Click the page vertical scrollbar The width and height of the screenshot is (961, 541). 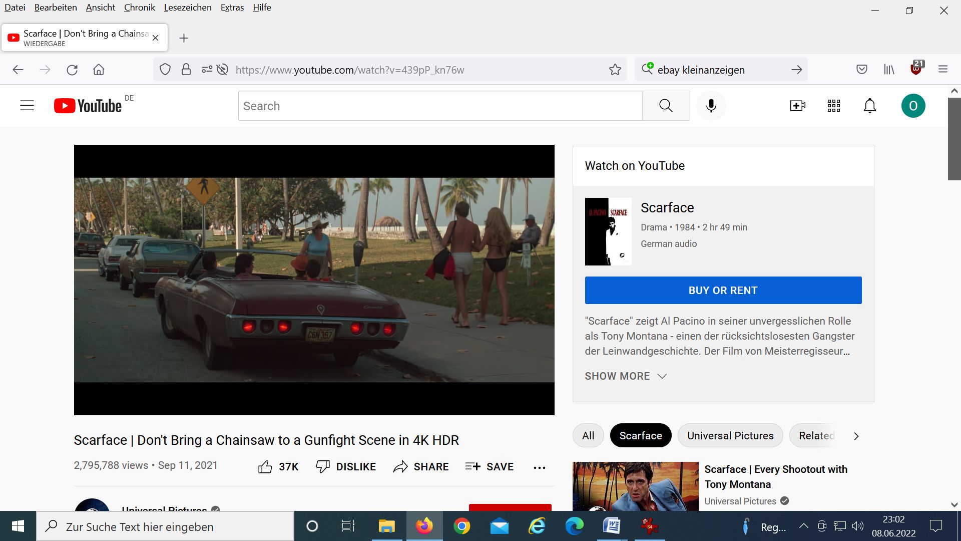point(954,139)
